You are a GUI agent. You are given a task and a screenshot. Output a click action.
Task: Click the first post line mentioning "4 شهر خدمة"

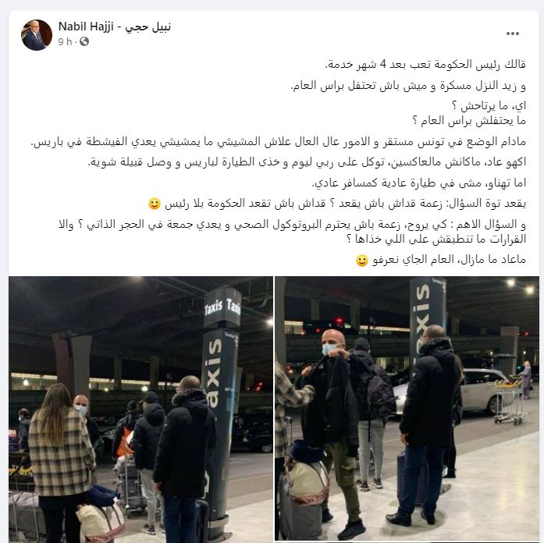coord(425,65)
